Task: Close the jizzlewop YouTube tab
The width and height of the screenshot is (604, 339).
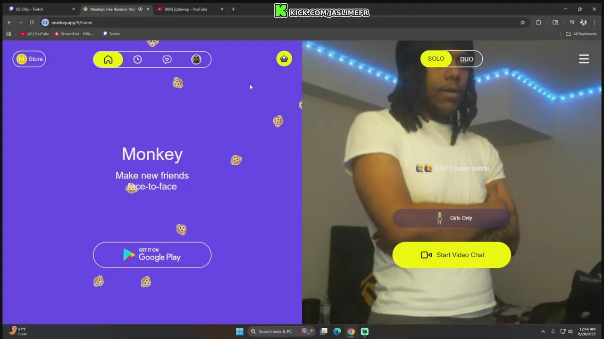Action: click(x=222, y=9)
